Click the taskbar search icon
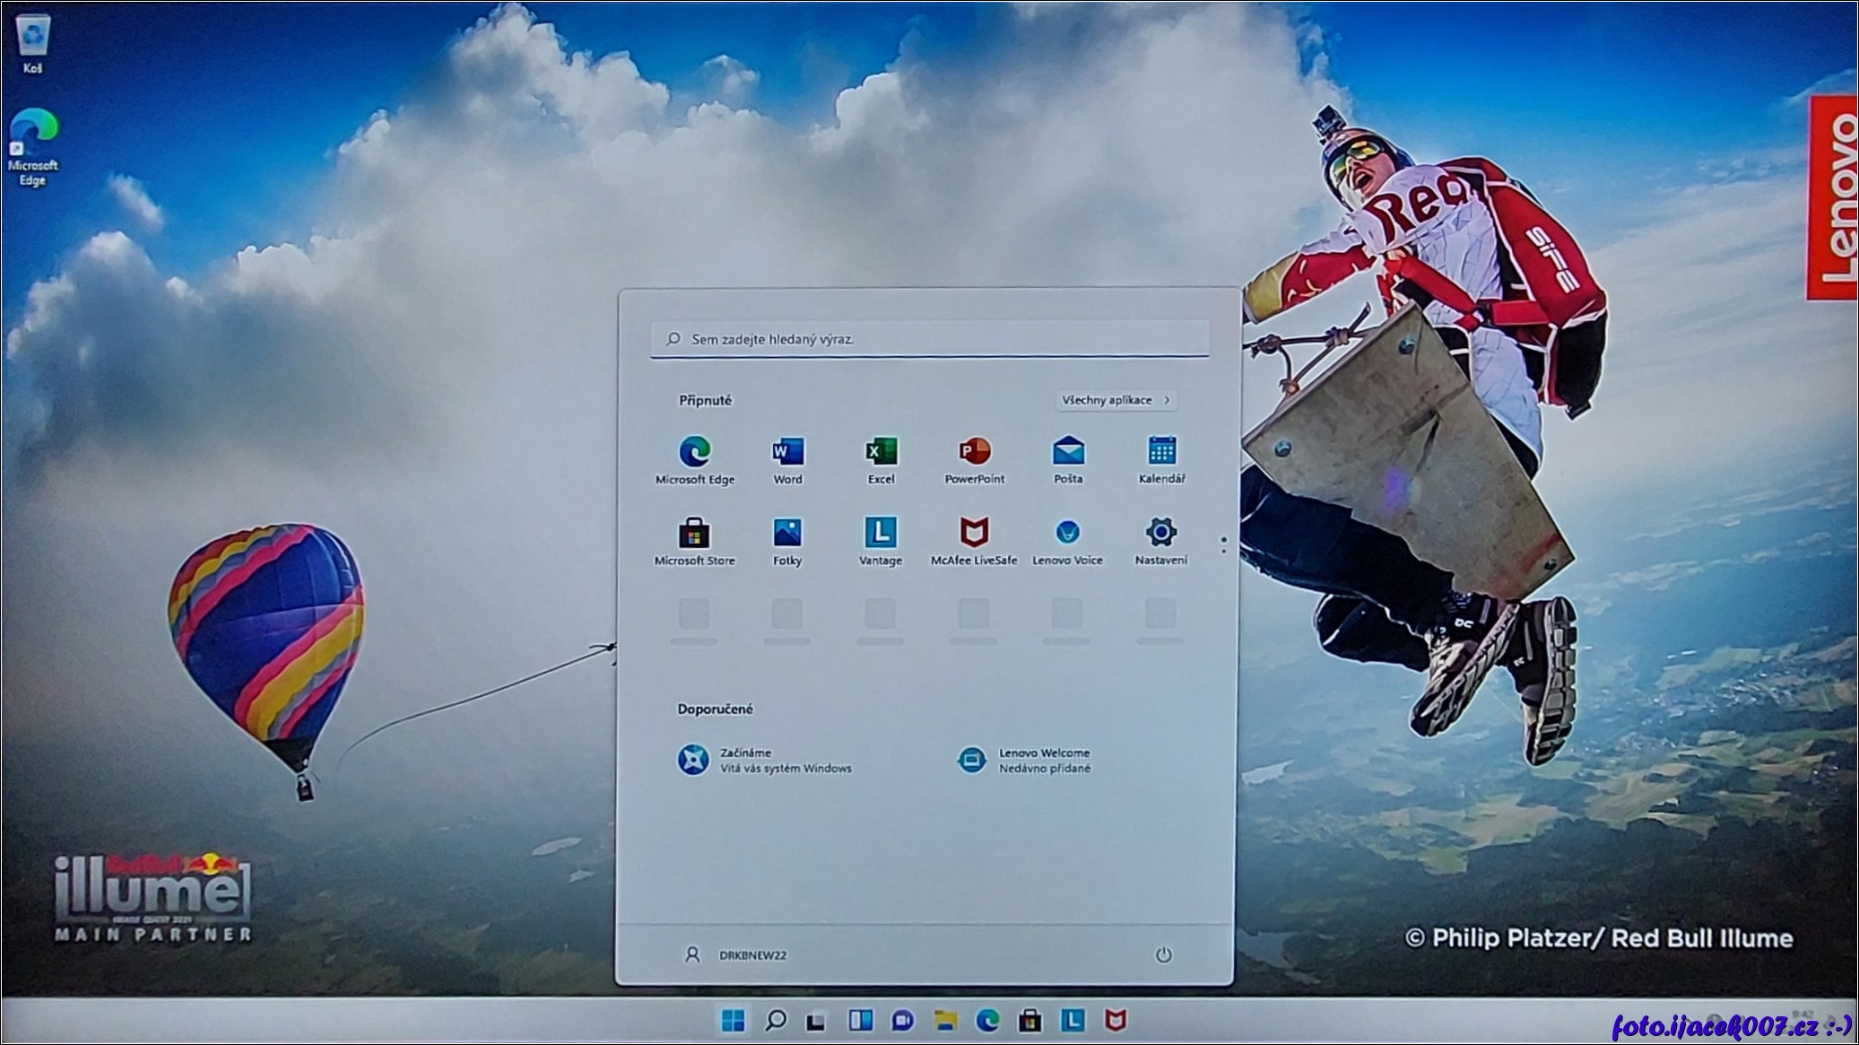This screenshot has width=1859, height=1045. click(x=776, y=1021)
